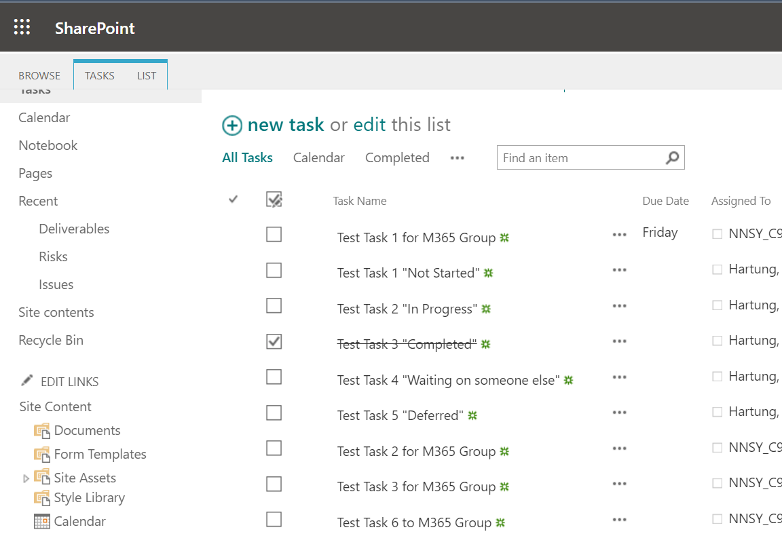The image size is (782, 534).
Task: Click the Find an item search field
Action: [580, 158]
